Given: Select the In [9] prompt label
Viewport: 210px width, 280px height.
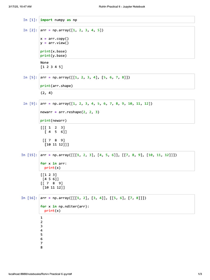Looking at the screenshot, I should [x=30, y=104].
